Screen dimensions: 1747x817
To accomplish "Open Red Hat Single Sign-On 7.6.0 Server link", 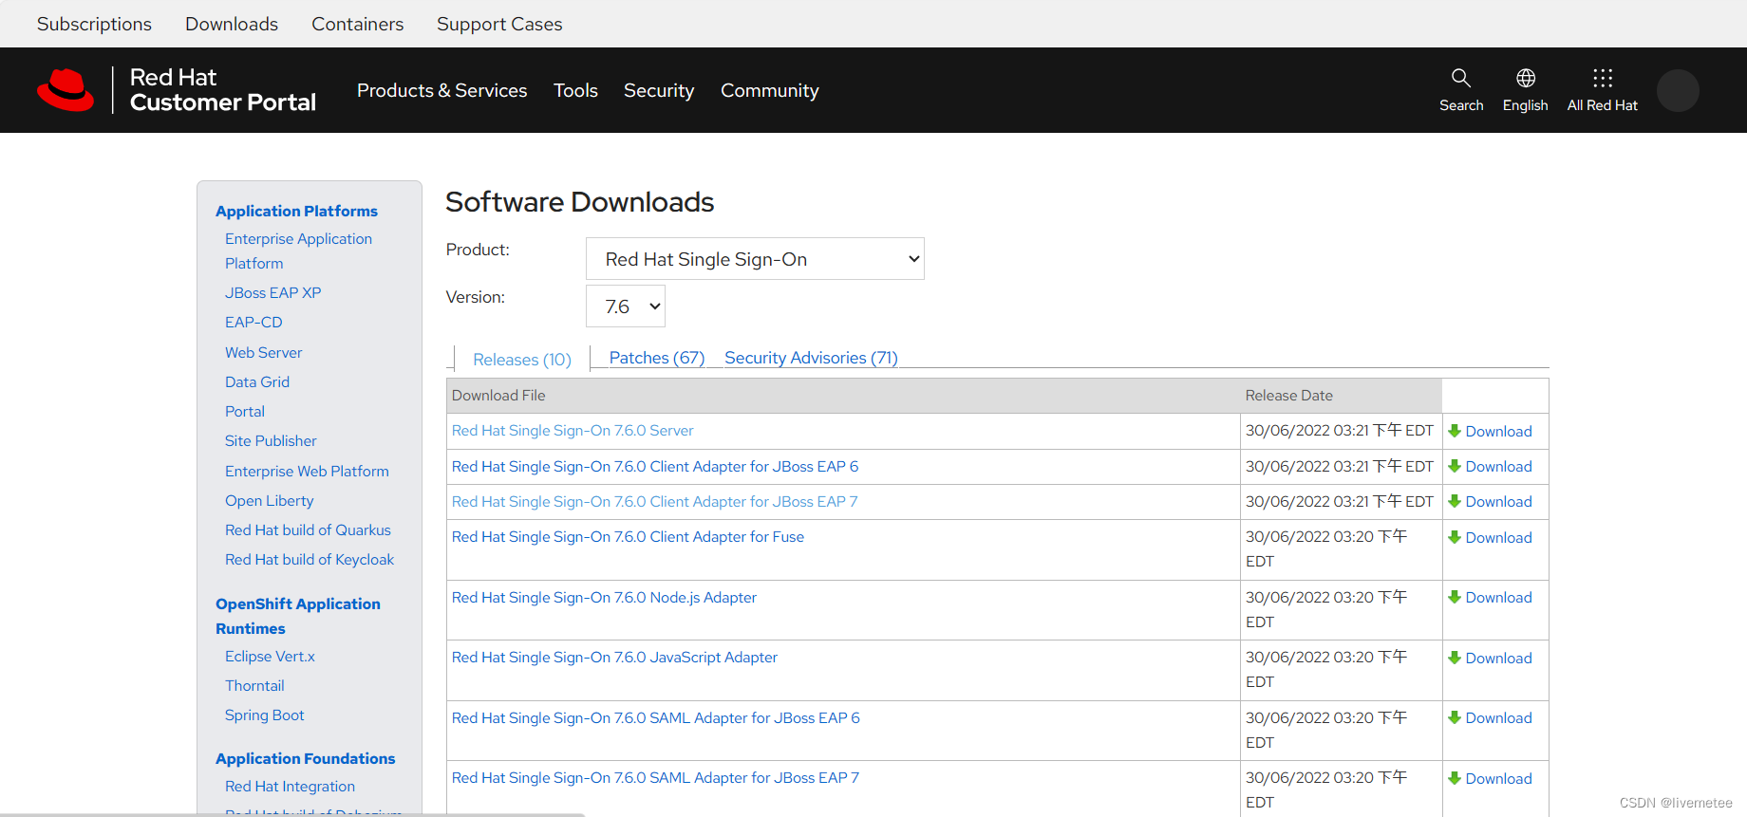I will (x=573, y=431).
